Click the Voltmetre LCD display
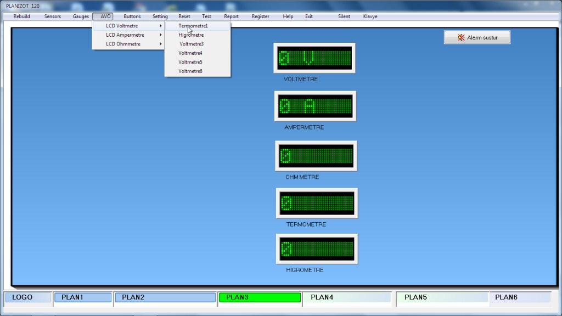562x316 pixels. 314,58
